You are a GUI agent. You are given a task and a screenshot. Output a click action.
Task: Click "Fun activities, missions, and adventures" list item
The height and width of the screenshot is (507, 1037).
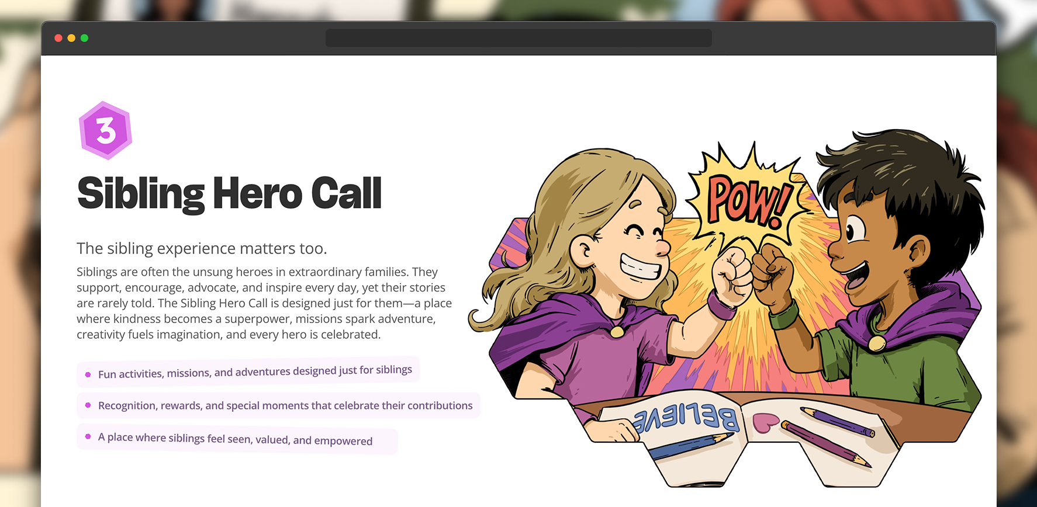pos(248,371)
